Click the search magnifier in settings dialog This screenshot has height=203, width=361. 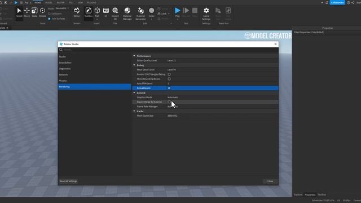click(x=61, y=50)
